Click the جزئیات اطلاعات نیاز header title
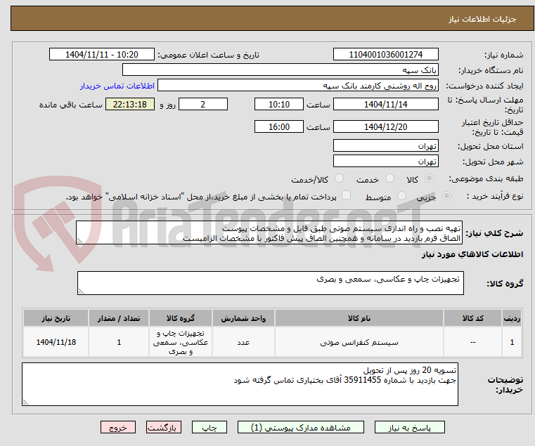 (x=482, y=19)
